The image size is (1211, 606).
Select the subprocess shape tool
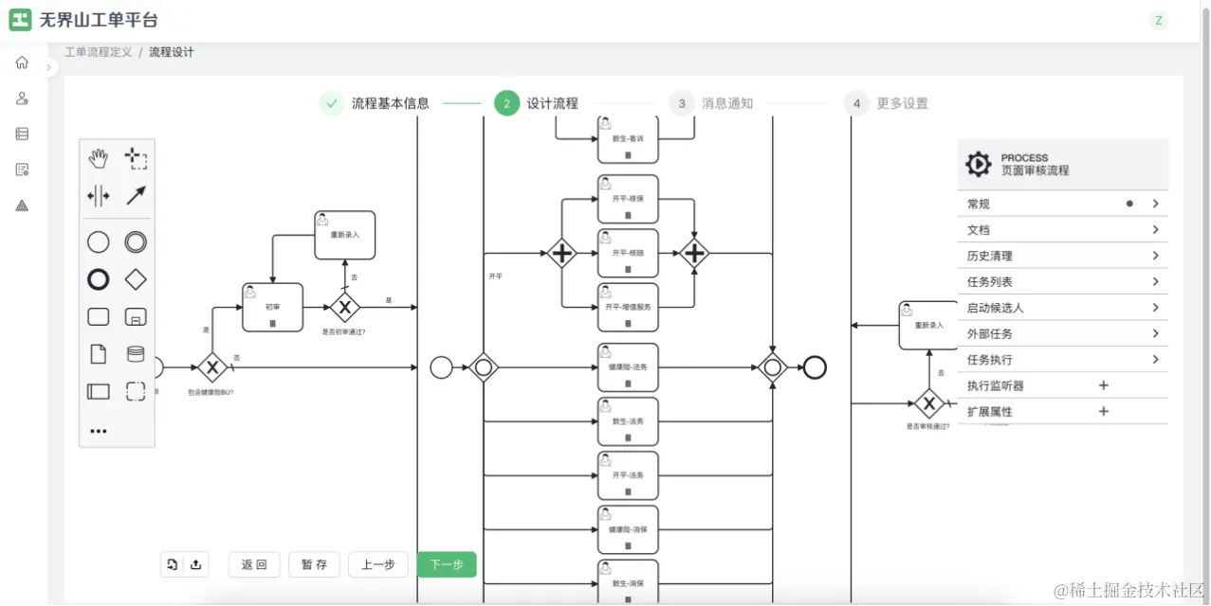pyautogui.click(x=136, y=316)
